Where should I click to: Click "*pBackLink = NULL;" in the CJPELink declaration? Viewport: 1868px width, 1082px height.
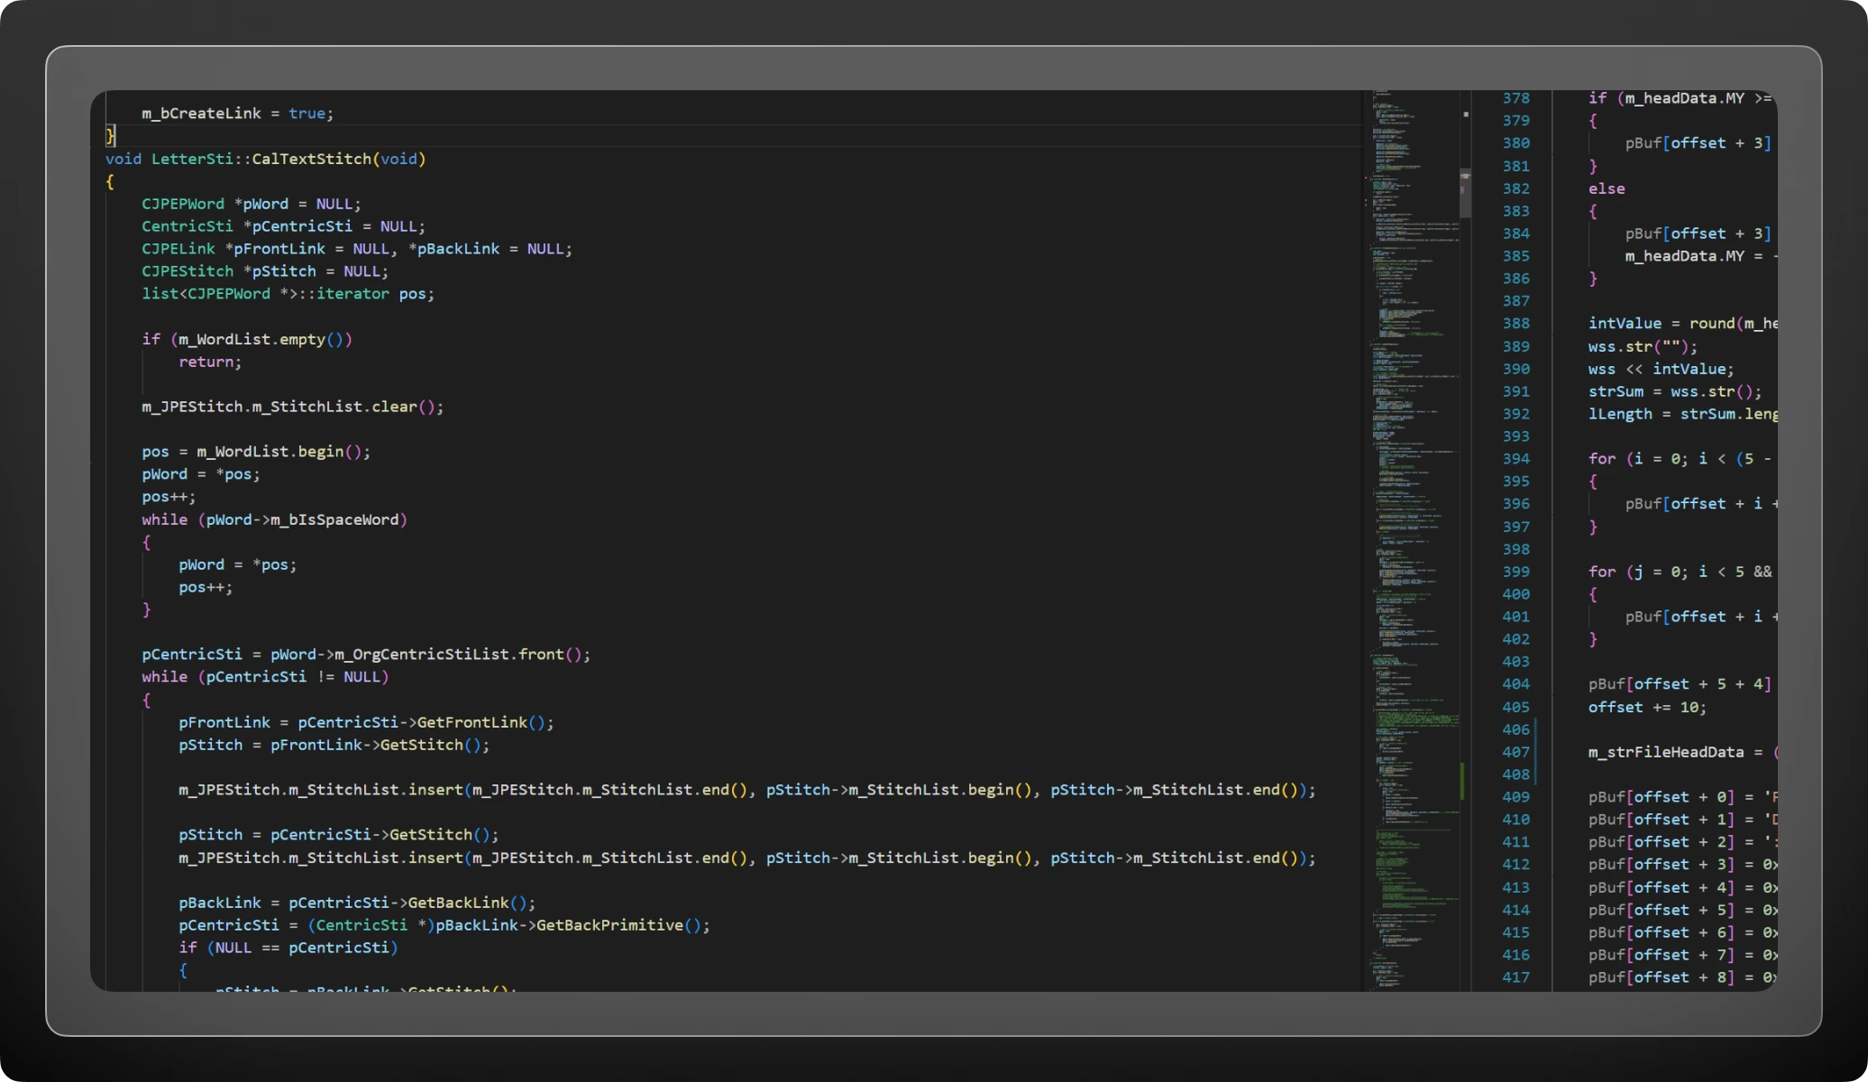point(490,249)
